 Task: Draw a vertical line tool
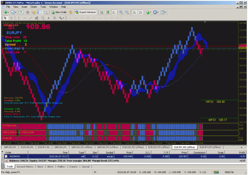[x=19, y=18]
